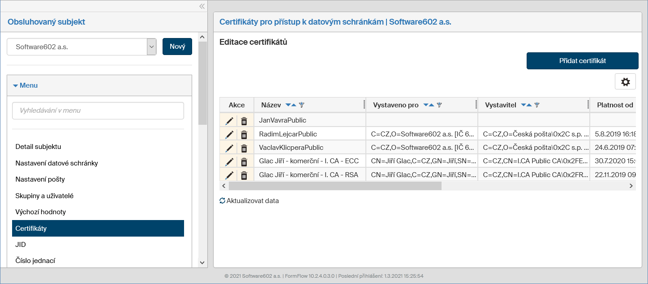Open filter icon in Vystavitel column
Image resolution: width=648 pixels, height=284 pixels.
pos(537,105)
